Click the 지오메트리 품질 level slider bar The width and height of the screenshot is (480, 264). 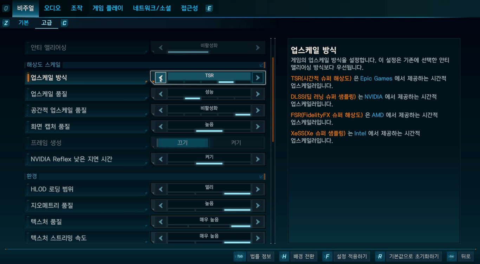(209, 210)
